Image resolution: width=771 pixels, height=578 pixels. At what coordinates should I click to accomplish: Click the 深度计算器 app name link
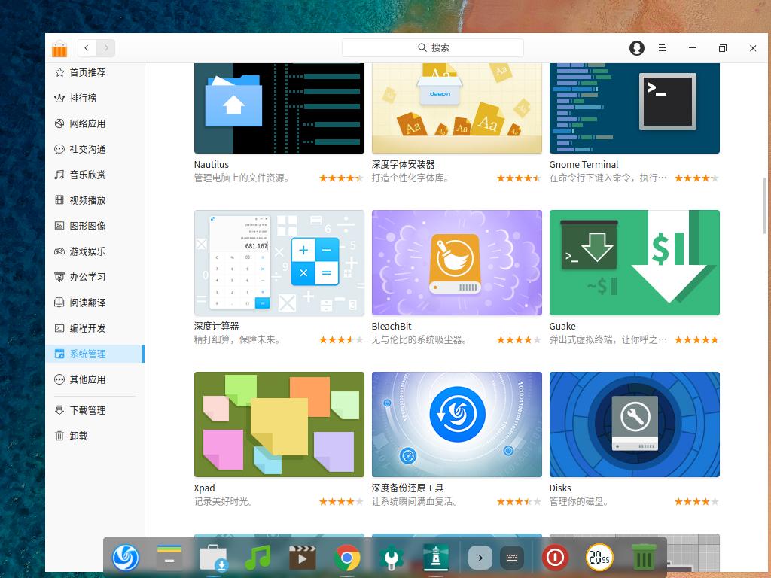216,327
